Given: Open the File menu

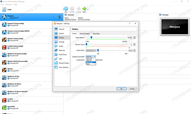Looking at the screenshot, I should tap(2, 5).
